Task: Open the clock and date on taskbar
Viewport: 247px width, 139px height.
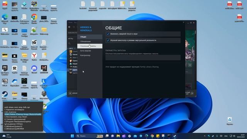Action: pos(240,136)
